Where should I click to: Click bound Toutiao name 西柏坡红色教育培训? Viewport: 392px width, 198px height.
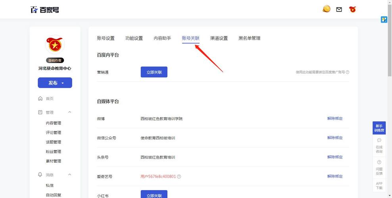pos(158,157)
